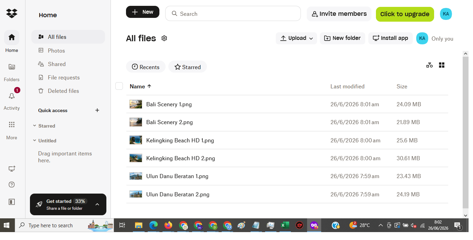
Task: Open Ulun Danu Beratan 1.png file name
Action: (177, 176)
